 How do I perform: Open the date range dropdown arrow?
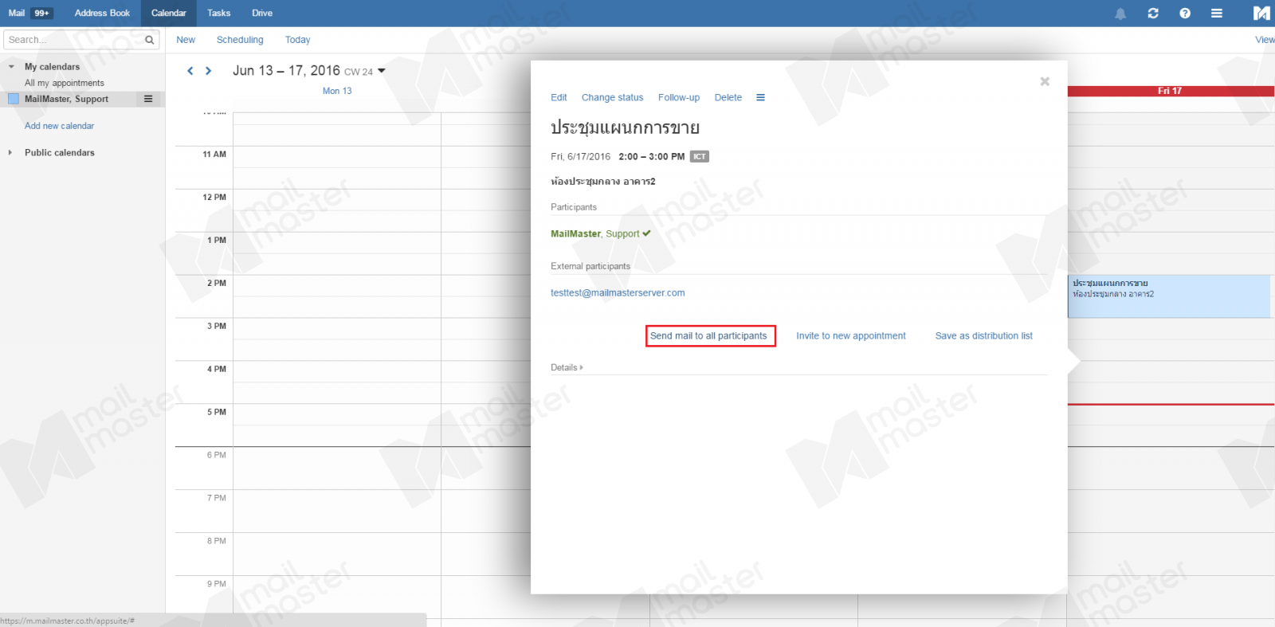(382, 71)
